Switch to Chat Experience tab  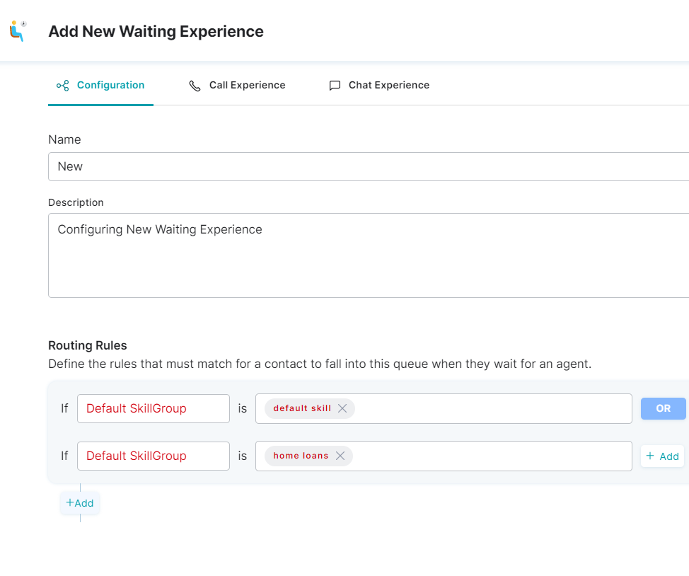click(380, 86)
